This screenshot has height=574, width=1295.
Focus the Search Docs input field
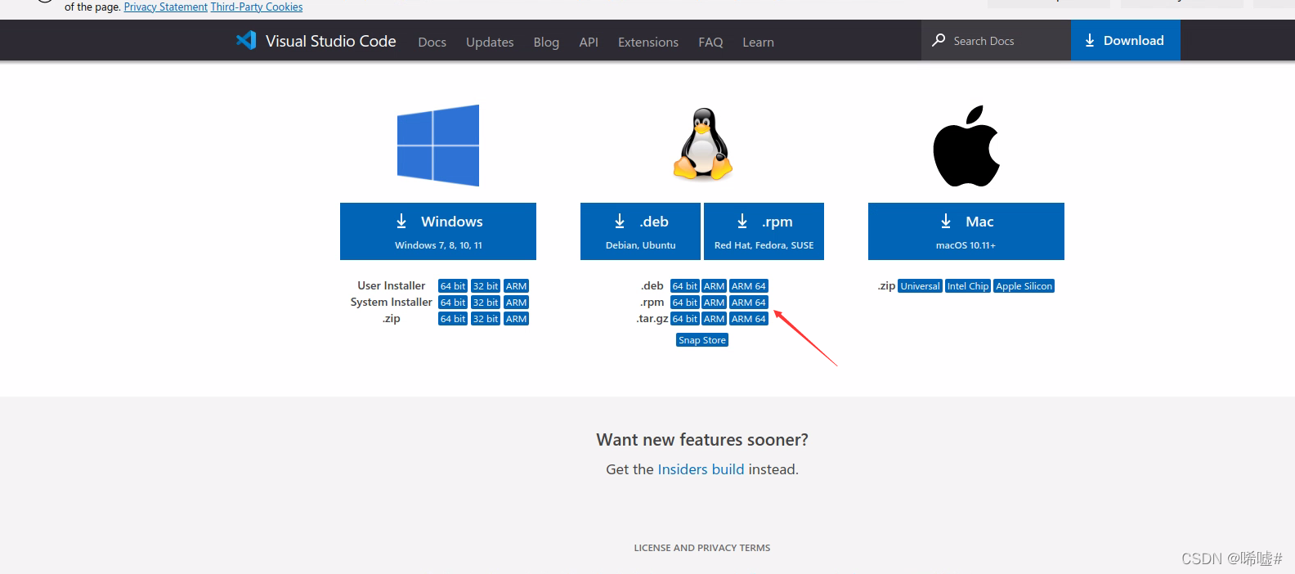[997, 40]
